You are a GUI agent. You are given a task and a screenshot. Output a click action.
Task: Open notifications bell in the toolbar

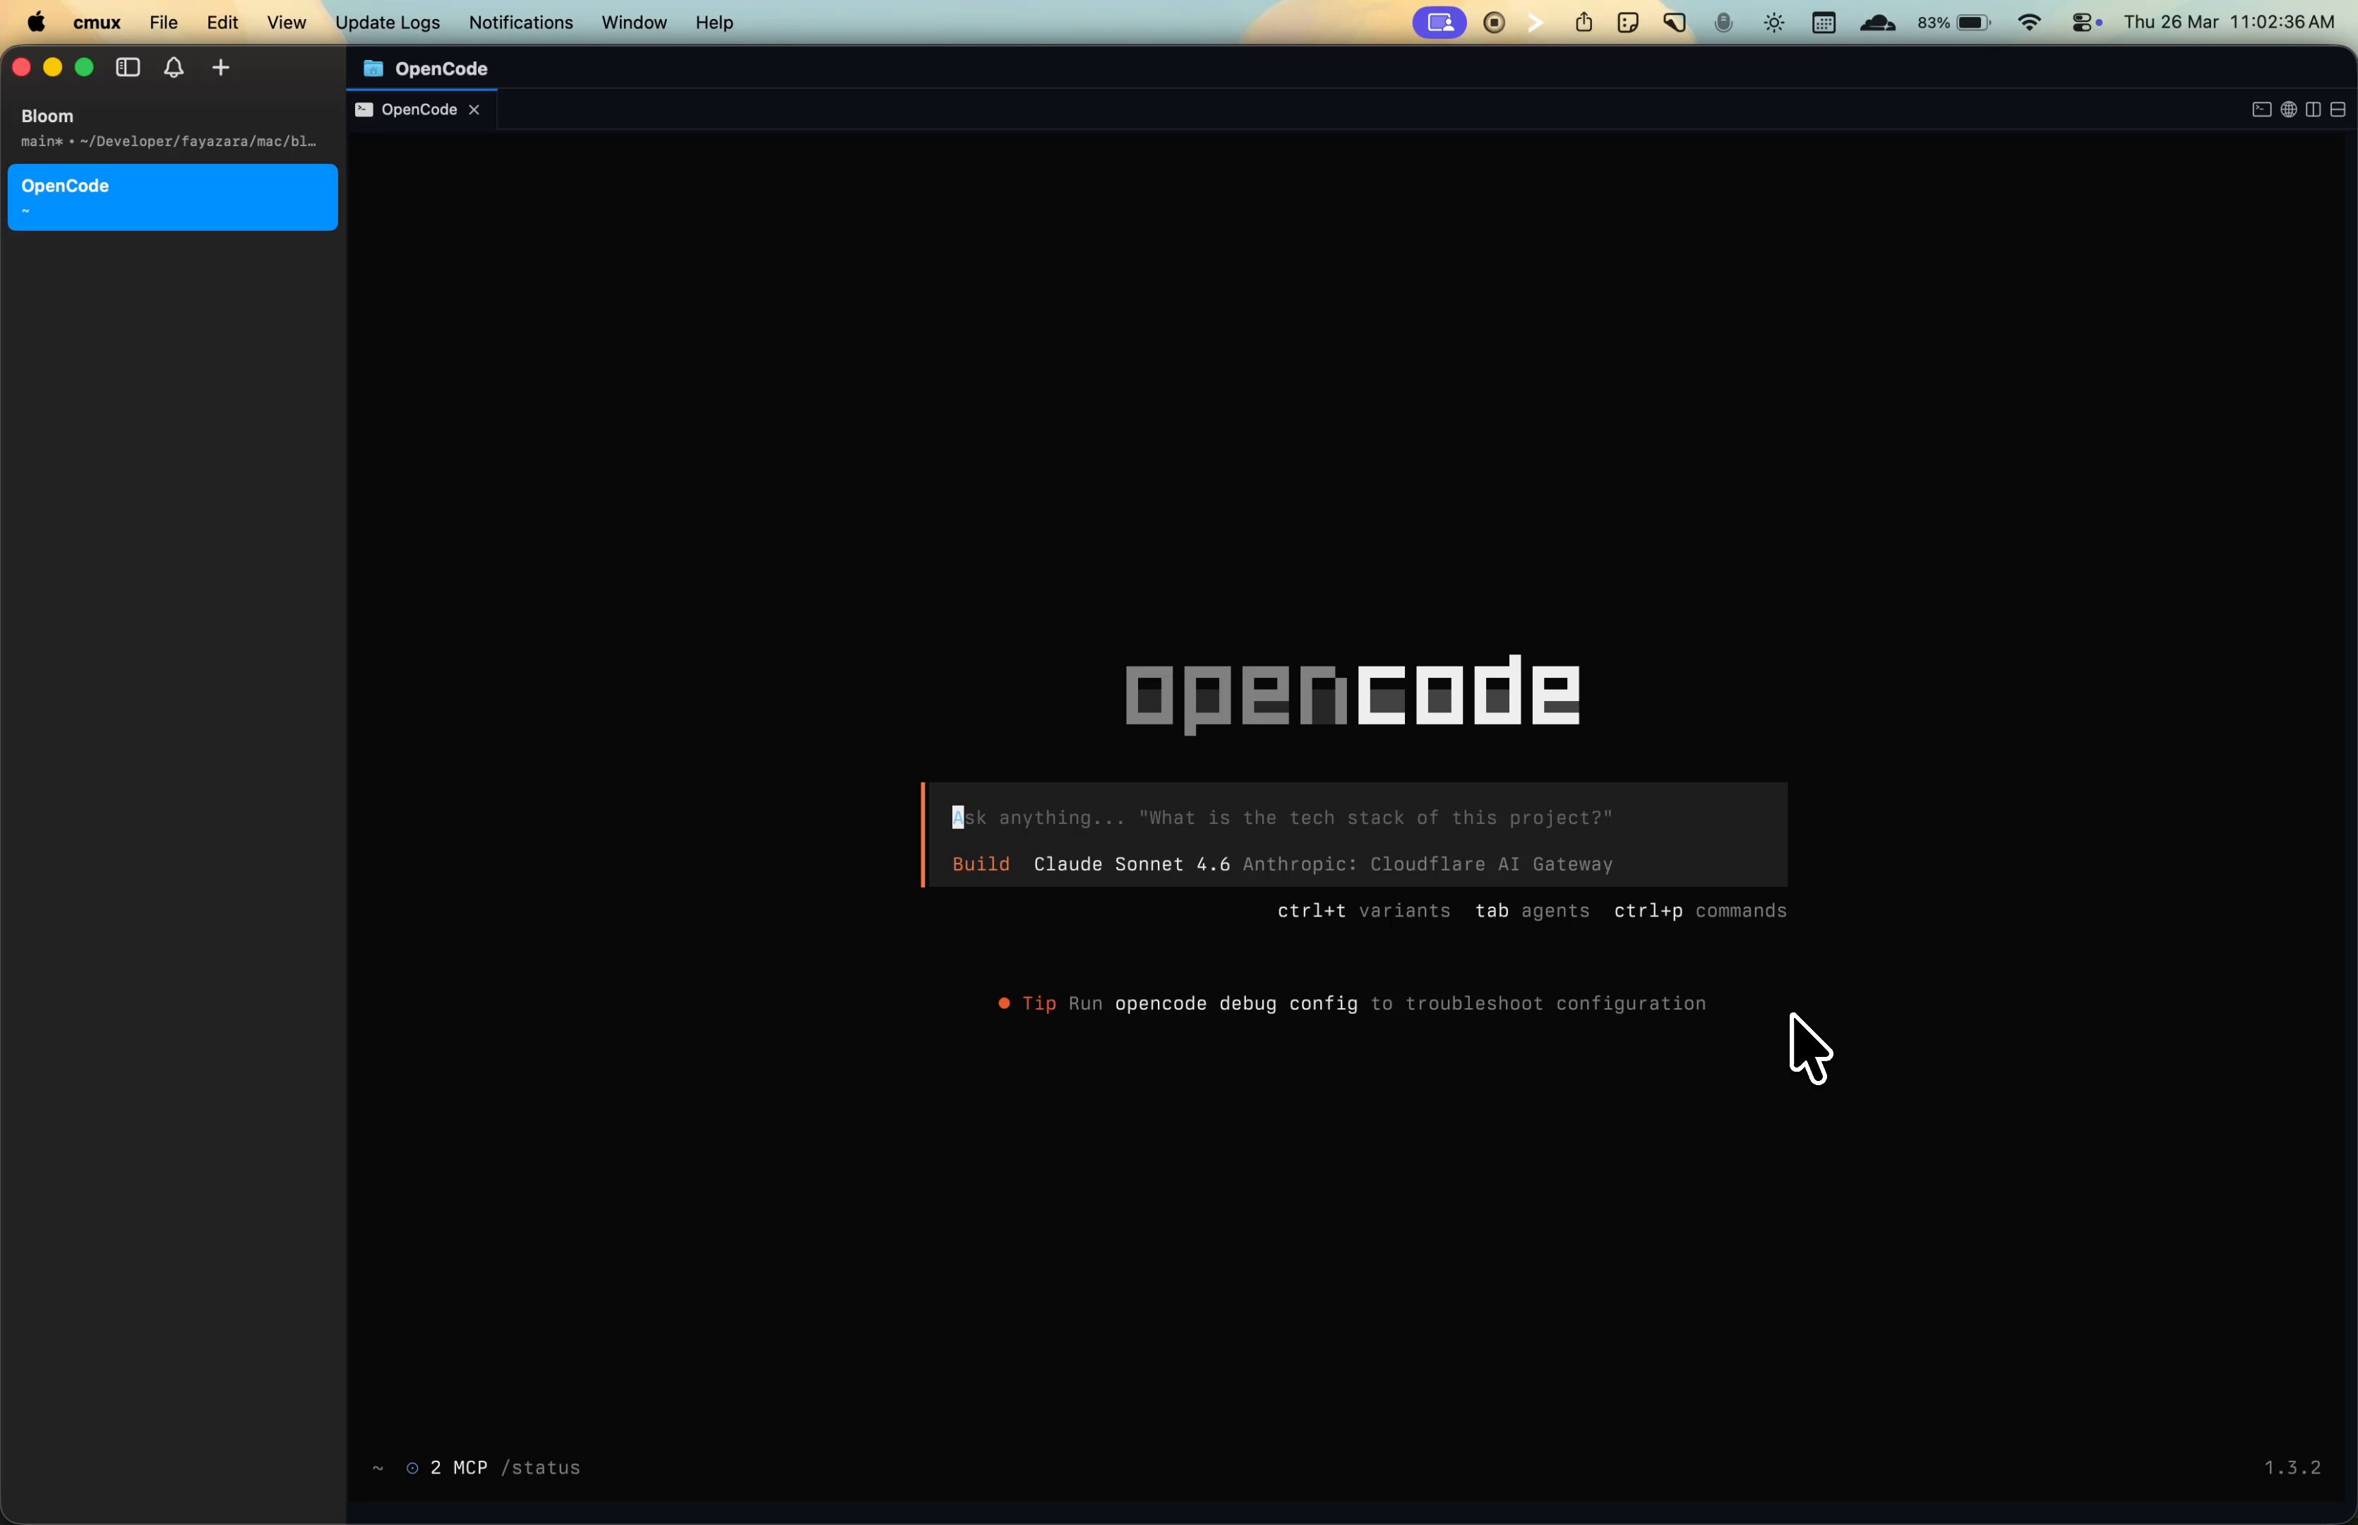(x=174, y=67)
